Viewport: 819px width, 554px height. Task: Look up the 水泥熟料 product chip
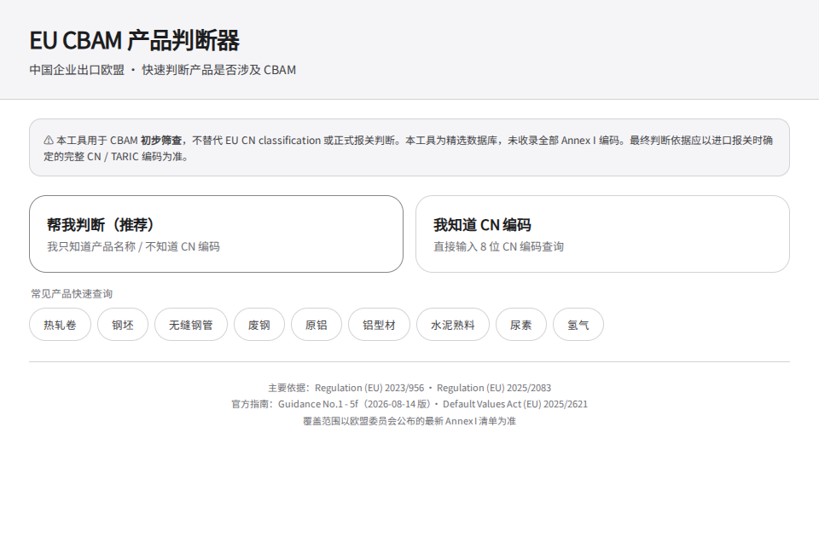(453, 325)
